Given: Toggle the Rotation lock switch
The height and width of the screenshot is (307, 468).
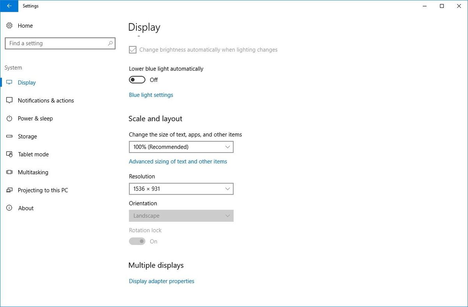Looking at the screenshot, I should click(x=137, y=241).
